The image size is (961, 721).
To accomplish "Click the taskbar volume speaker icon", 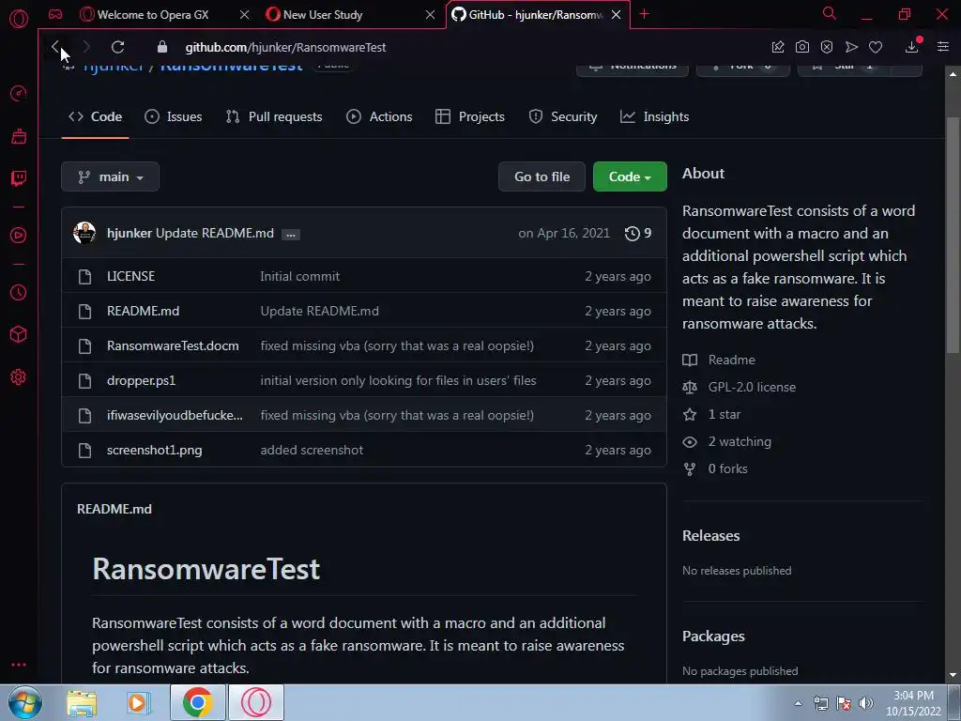I will click(865, 703).
